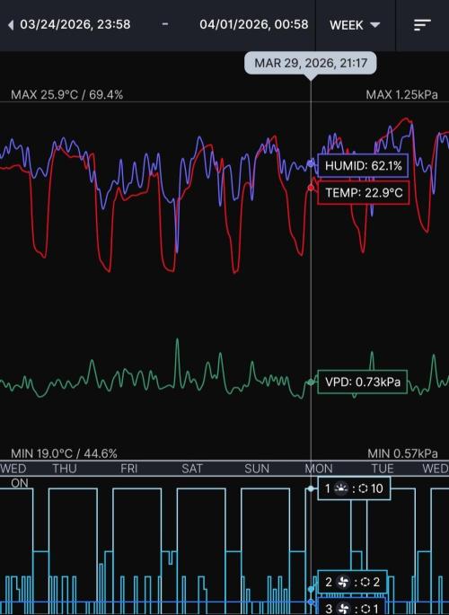Select start date 03/24/2026, 23:58
Image resolution: width=449 pixels, height=615 pixels.
pyautogui.click(x=75, y=24)
